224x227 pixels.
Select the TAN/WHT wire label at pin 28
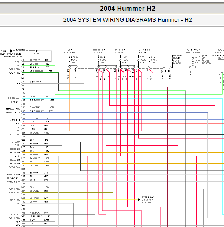(x=35, y=158)
